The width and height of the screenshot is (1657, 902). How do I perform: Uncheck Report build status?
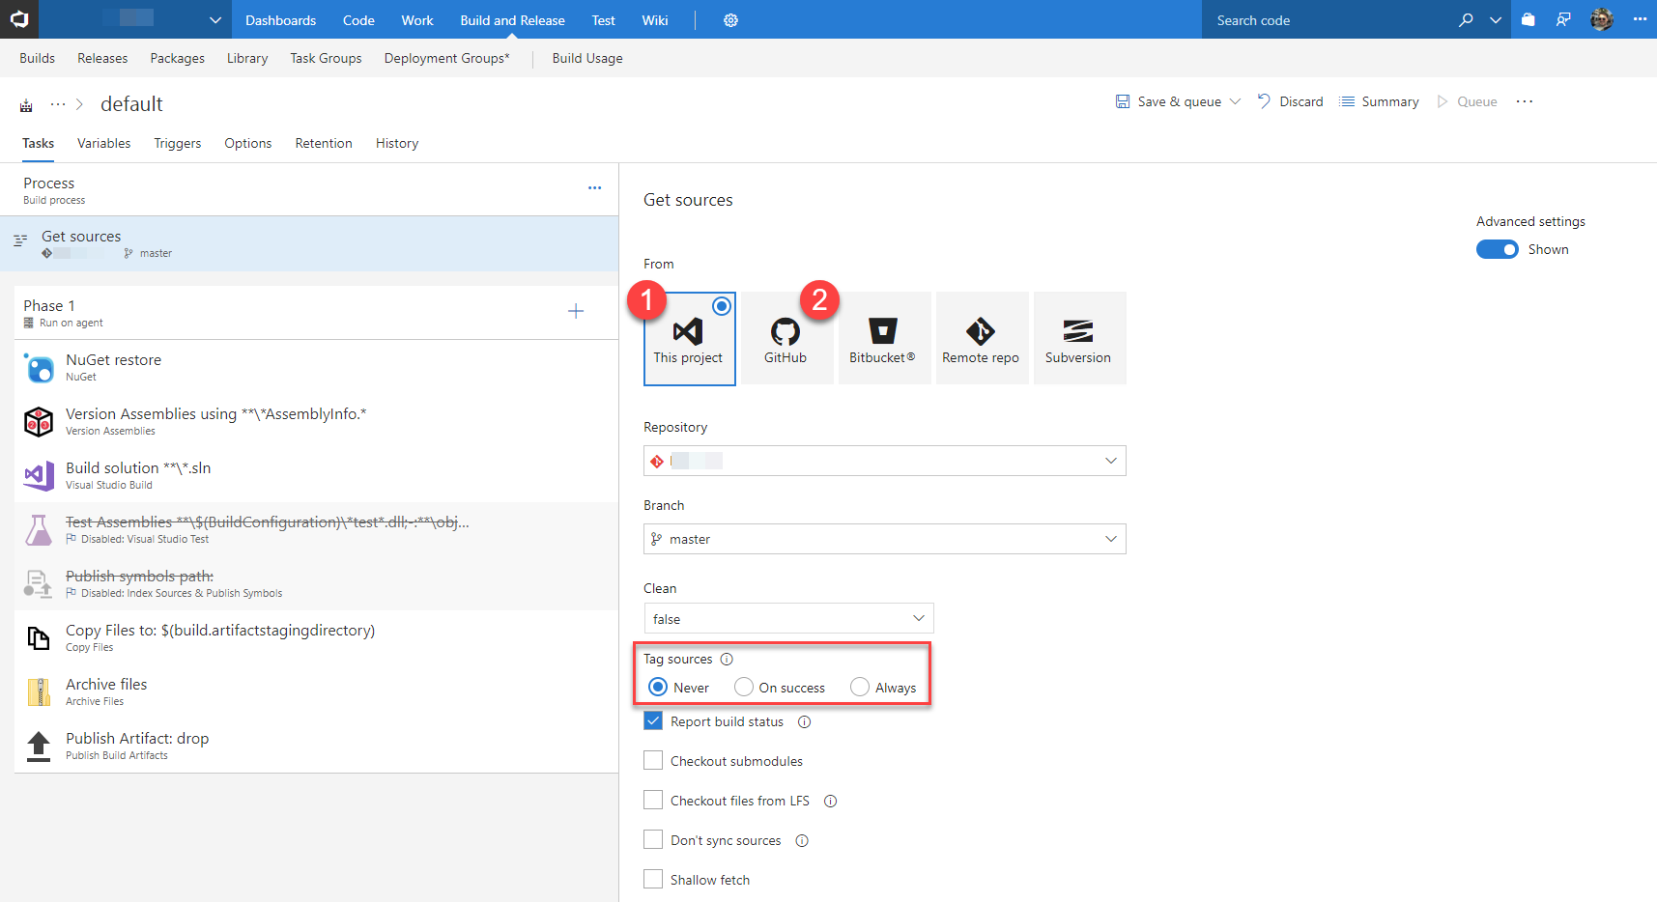pos(653,720)
